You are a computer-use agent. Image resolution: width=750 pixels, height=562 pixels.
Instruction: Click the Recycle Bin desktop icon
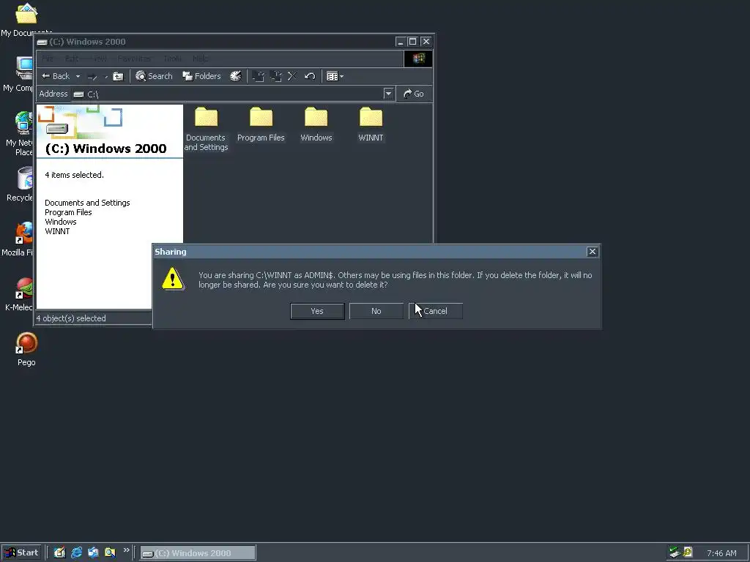tap(21, 185)
